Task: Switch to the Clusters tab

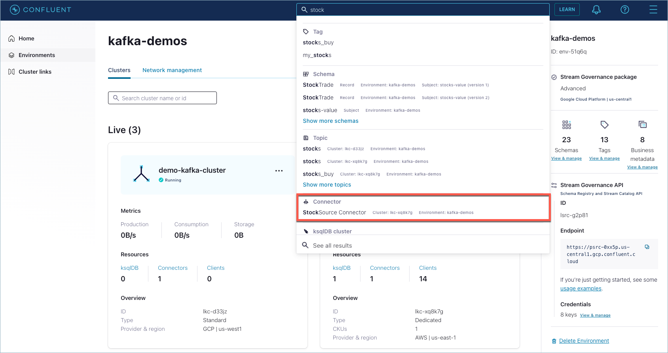Action: tap(119, 70)
